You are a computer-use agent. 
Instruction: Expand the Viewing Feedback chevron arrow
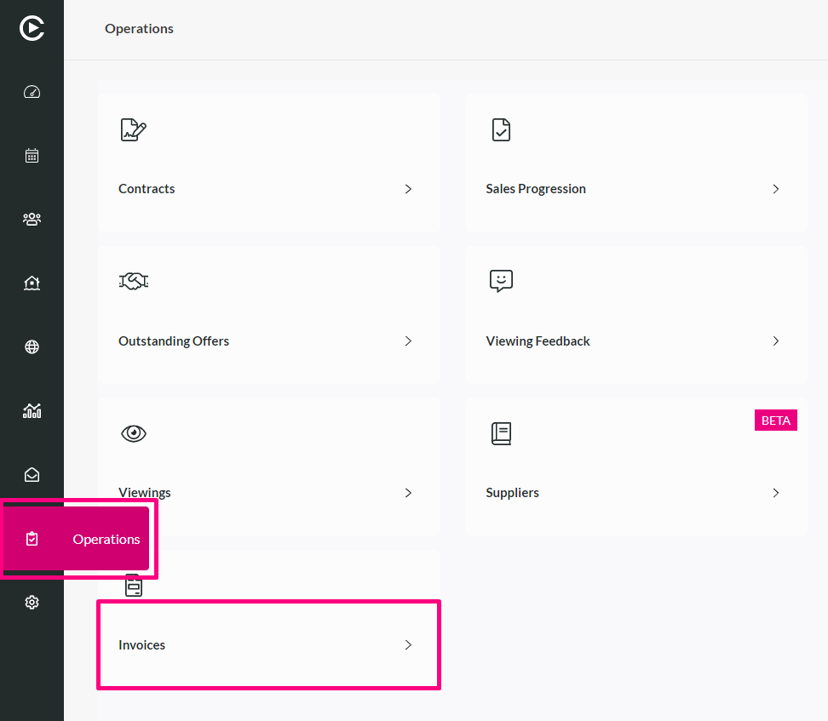pyautogui.click(x=775, y=341)
